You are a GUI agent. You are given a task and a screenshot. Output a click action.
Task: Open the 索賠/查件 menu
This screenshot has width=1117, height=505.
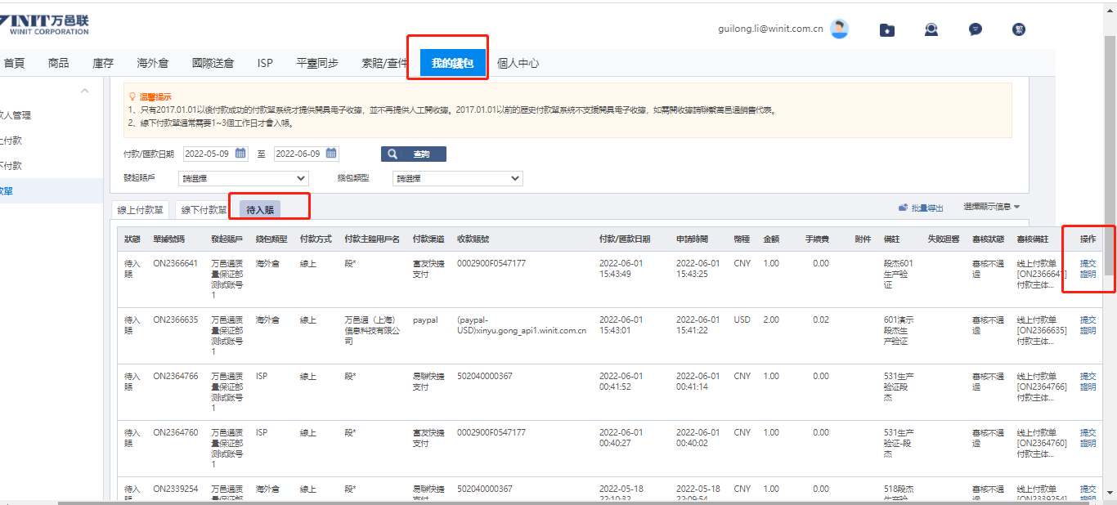point(384,63)
